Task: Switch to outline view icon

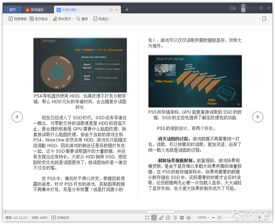Action: (x=175, y=218)
